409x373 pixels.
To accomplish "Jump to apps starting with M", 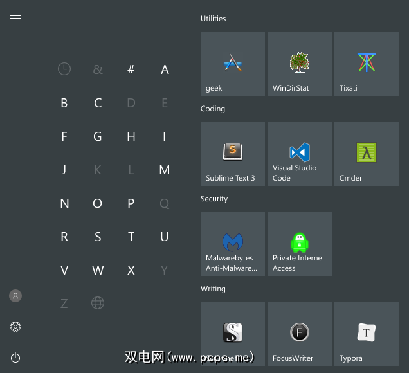I will coord(165,170).
